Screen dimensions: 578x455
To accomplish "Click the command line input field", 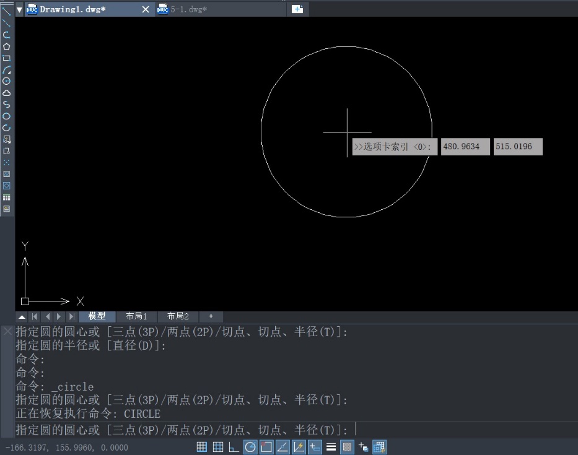I will [x=296, y=430].
